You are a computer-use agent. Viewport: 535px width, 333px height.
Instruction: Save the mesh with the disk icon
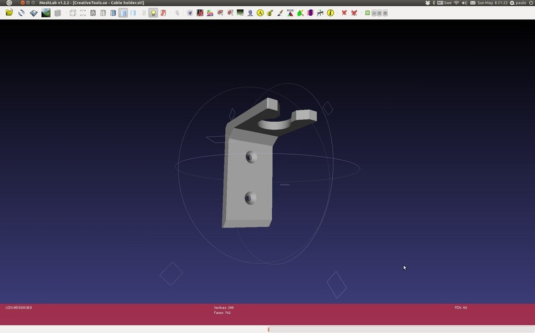click(33, 13)
